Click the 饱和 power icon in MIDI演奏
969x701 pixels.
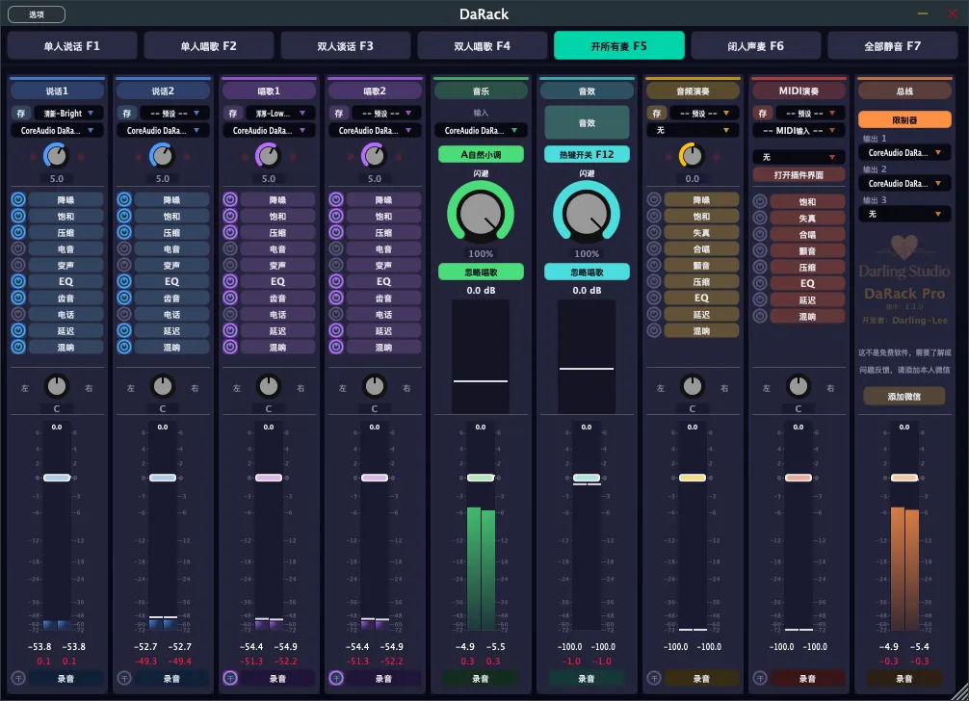760,201
